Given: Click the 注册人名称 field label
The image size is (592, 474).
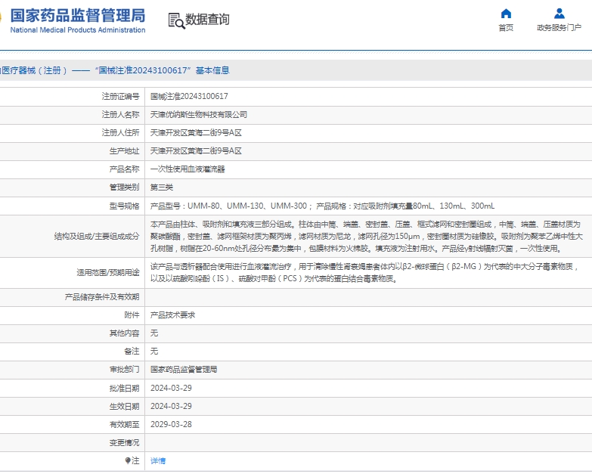Looking at the screenshot, I should tap(120, 114).
